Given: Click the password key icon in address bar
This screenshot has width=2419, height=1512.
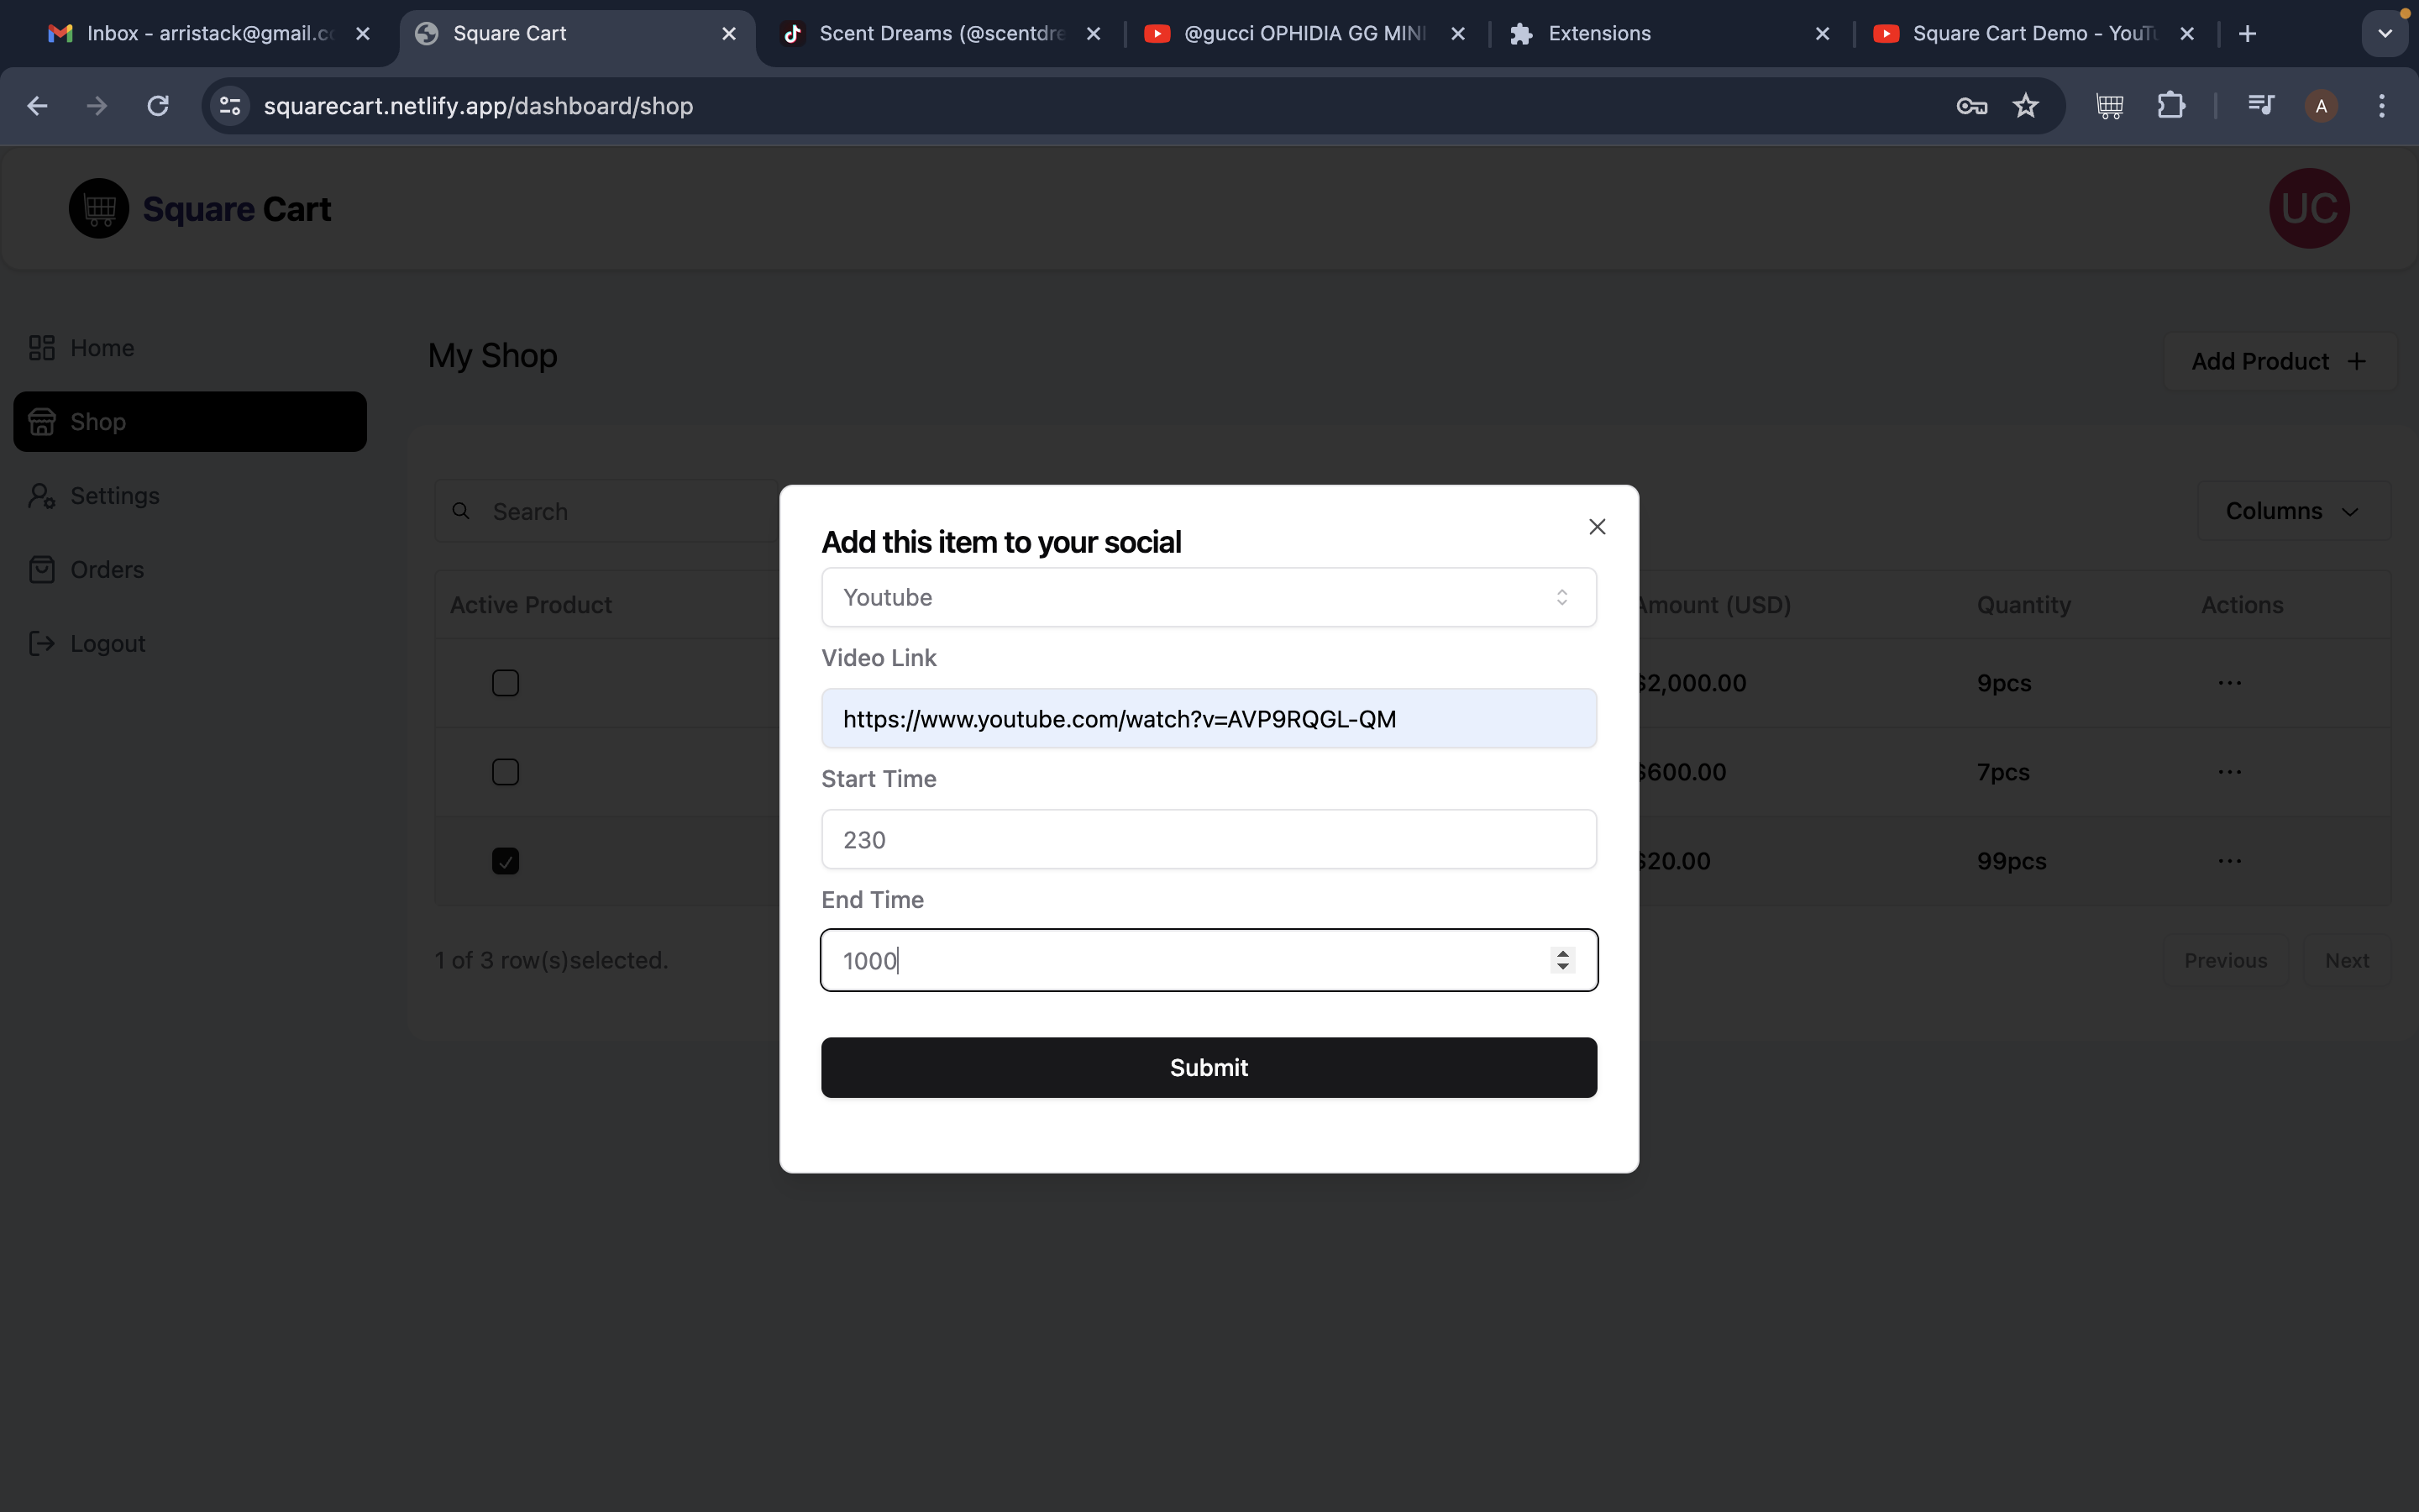Looking at the screenshot, I should [1970, 106].
